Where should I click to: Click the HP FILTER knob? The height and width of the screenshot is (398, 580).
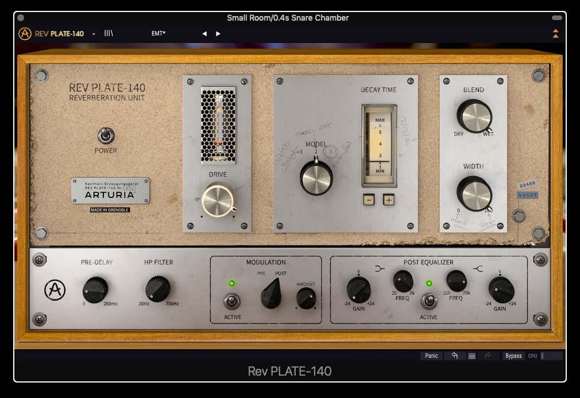click(x=157, y=289)
